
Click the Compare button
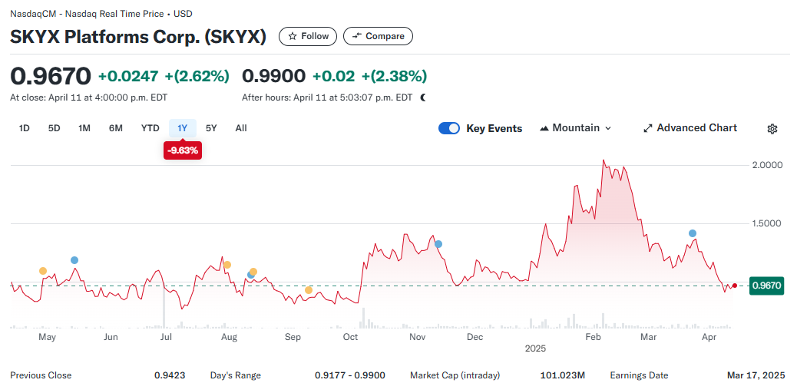point(378,36)
